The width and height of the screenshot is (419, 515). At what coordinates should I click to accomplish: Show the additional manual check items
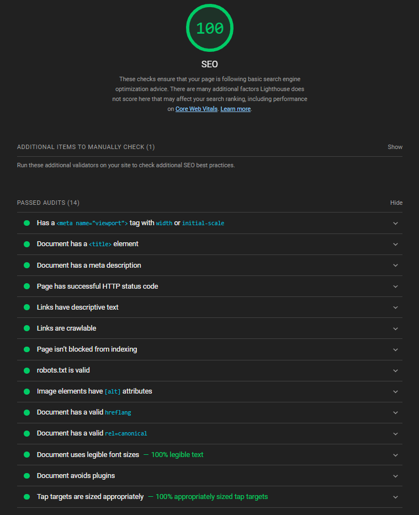pyautogui.click(x=395, y=147)
